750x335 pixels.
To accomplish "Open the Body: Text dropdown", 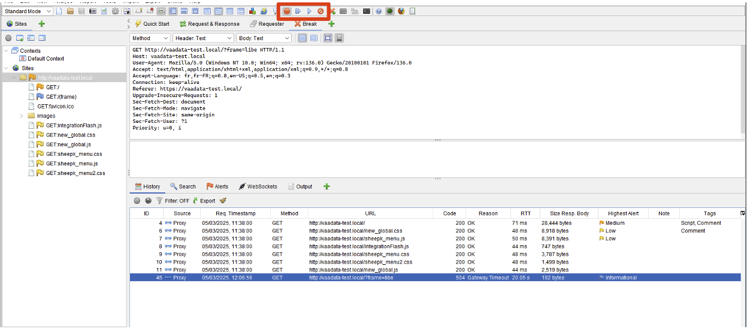I will pyautogui.click(x=264, y=38).
